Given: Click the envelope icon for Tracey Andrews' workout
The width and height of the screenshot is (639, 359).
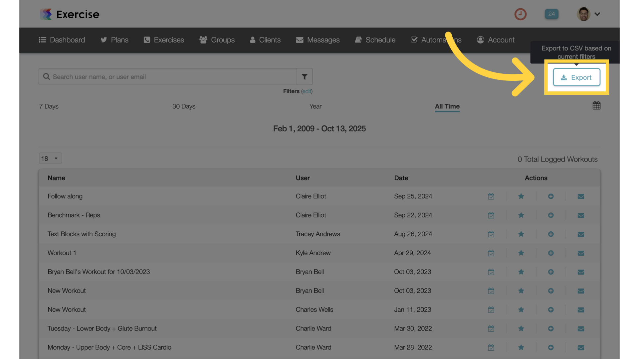Looking at the screenshot, I should point(581,234).
